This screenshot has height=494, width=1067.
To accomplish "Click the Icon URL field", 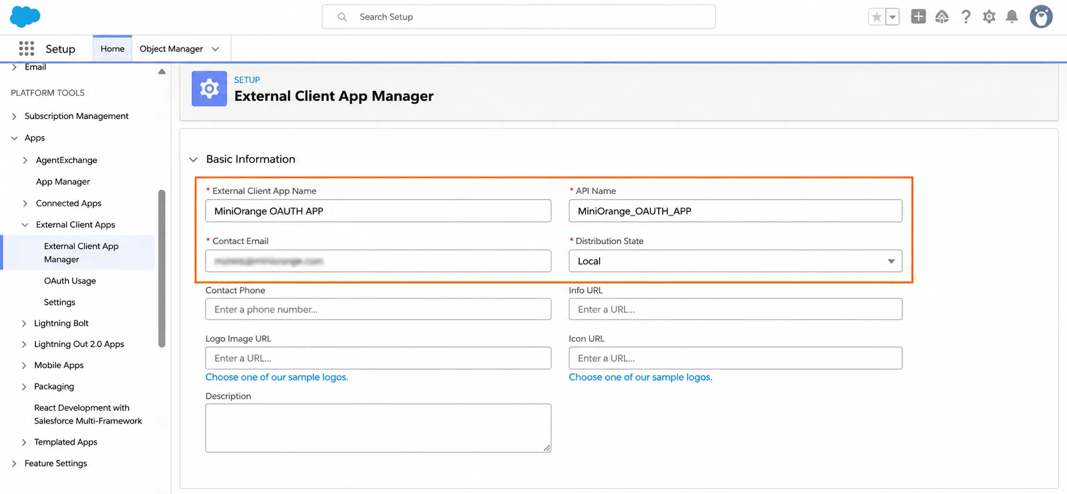I will click(736, 358).
